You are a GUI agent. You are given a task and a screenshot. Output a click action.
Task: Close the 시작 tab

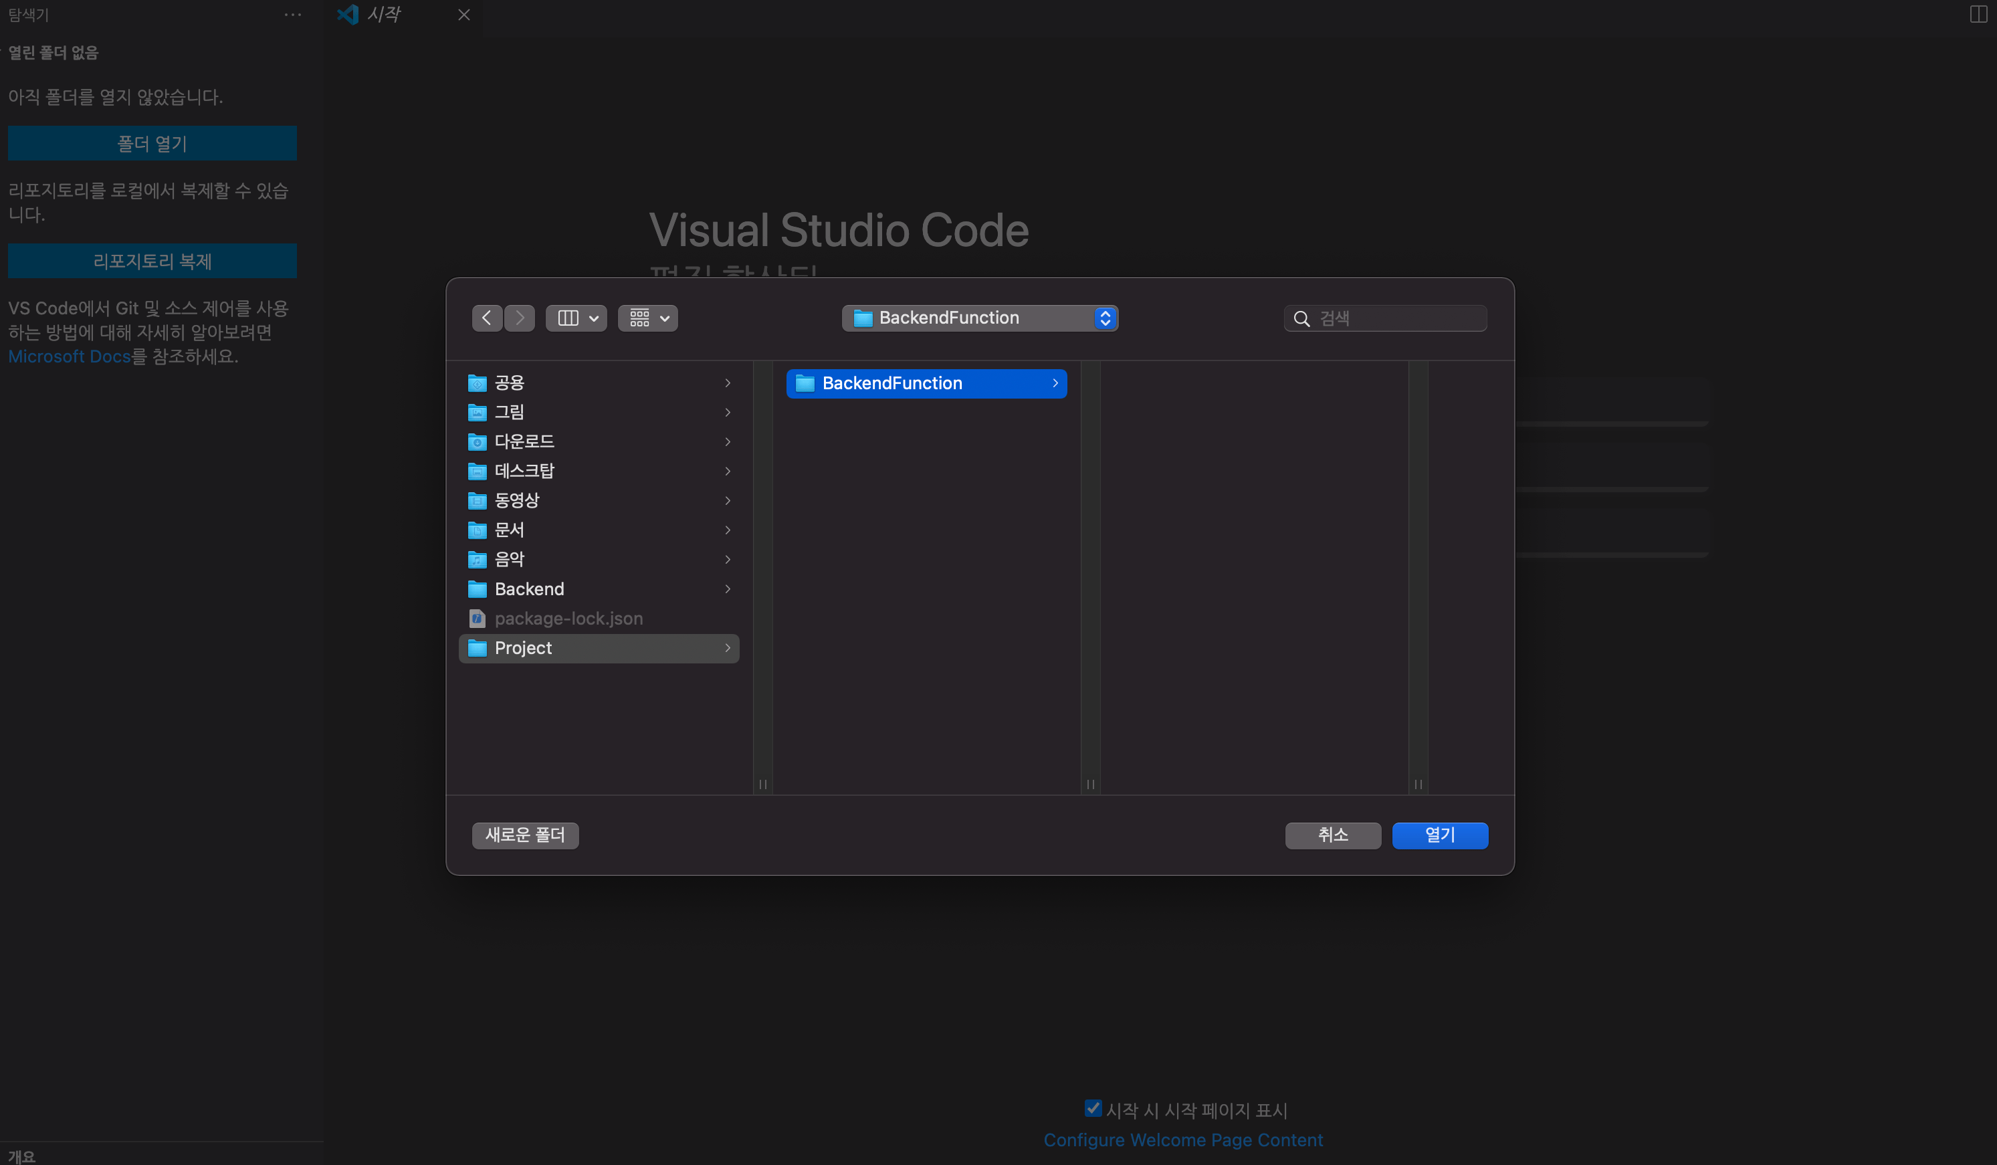coord(463,14)
